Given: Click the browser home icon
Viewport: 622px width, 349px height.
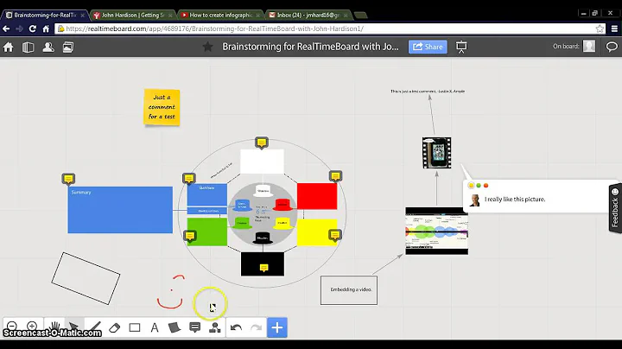Looking at the screenshot, I should [46, 29].
